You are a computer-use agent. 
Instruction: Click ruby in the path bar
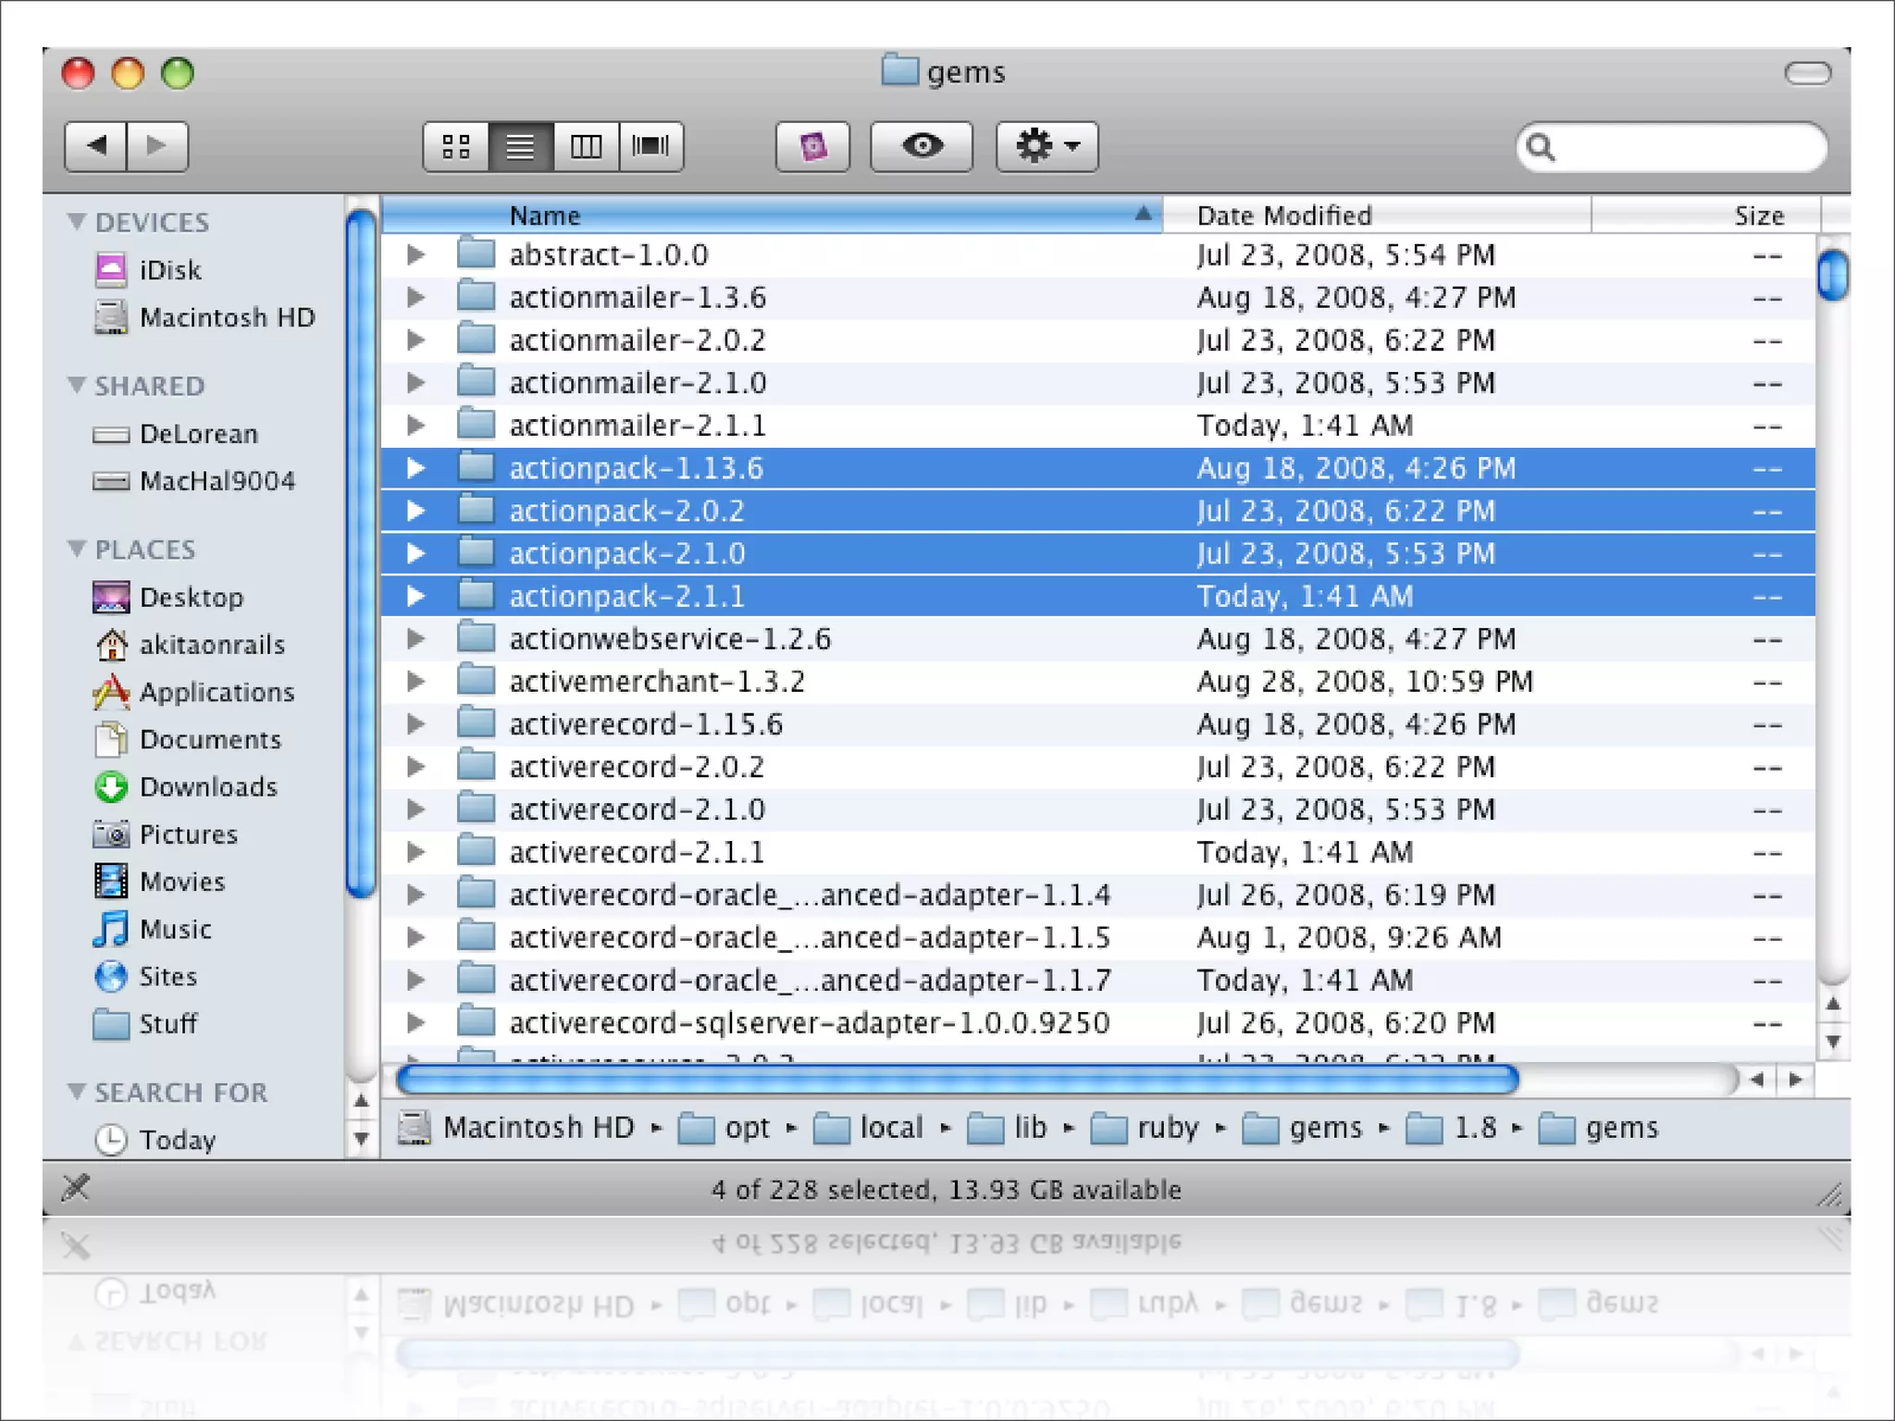click(1166, 1128)
